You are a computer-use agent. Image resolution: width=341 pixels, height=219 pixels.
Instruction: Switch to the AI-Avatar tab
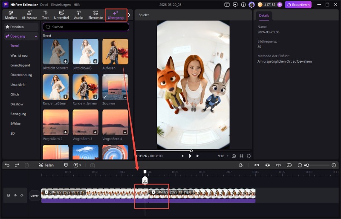(x=29, y=15)
